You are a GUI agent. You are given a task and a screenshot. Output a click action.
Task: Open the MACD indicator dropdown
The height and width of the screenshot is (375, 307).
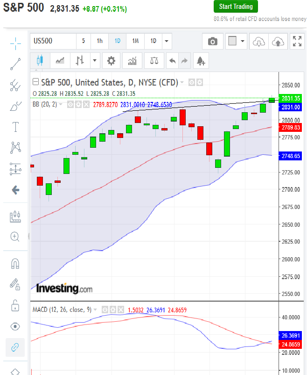click(x=95, y=310)
